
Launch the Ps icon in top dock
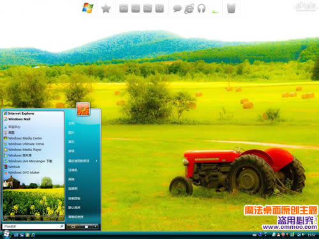point(124,9)
